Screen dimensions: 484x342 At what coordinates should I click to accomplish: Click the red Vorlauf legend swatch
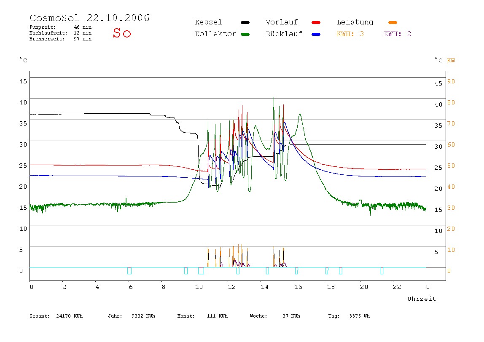[316, 22]
